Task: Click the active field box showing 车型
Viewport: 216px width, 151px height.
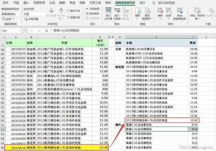Action: [x=35, y=14]
